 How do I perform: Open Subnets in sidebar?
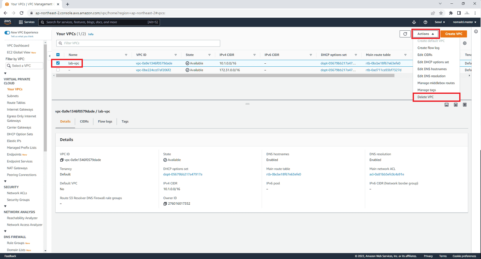pyautogui.click(x=13, y=96)
